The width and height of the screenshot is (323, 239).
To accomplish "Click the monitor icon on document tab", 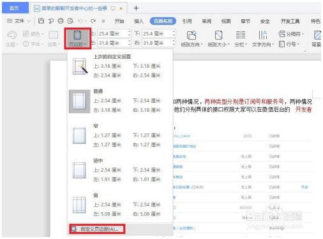I will pyautogui.click(x=113, y=8).
